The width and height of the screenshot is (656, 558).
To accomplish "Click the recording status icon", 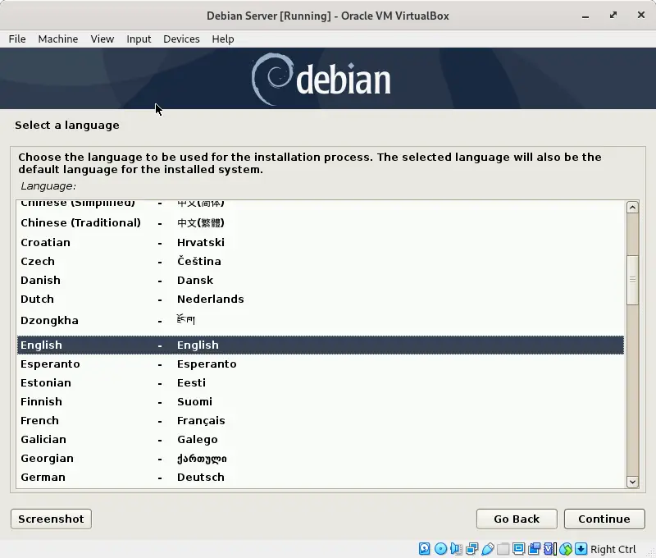I will tap(535, 548).
